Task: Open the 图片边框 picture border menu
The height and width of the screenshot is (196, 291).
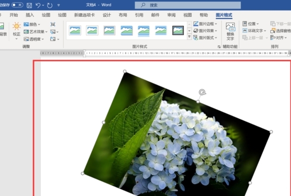Action: click(x=205, y=24)
